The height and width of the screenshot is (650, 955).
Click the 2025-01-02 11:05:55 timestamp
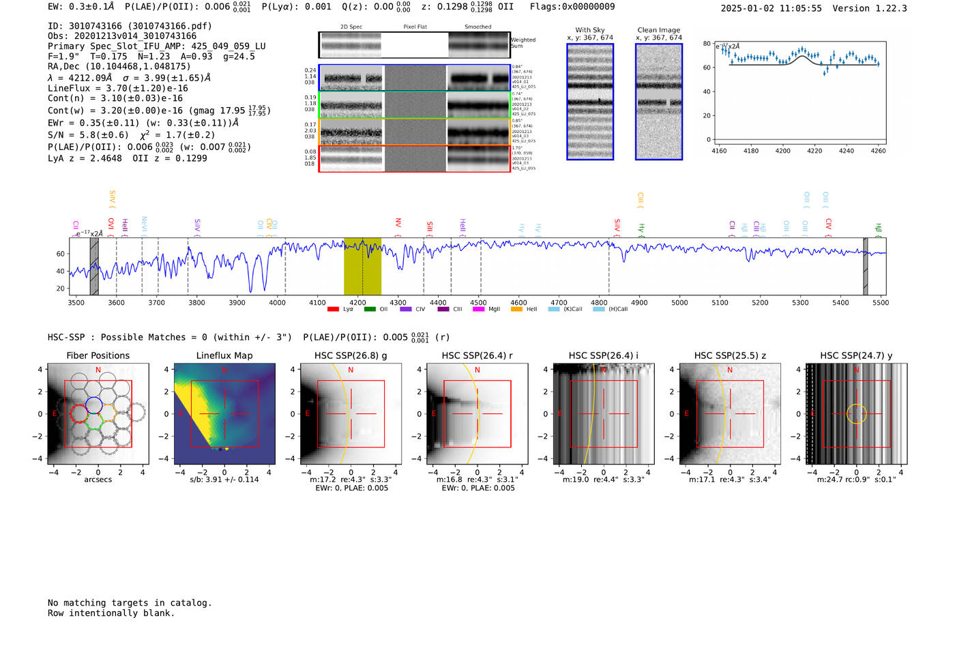click(772, 8)
